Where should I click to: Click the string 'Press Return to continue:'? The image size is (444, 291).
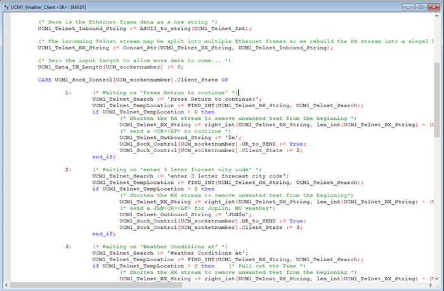[x=213, y=99]
